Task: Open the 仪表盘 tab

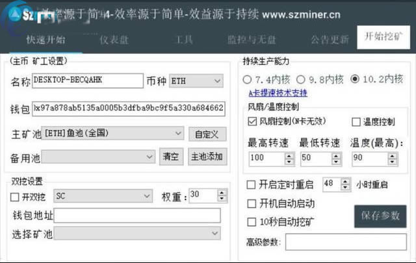Action: [114, 40]
